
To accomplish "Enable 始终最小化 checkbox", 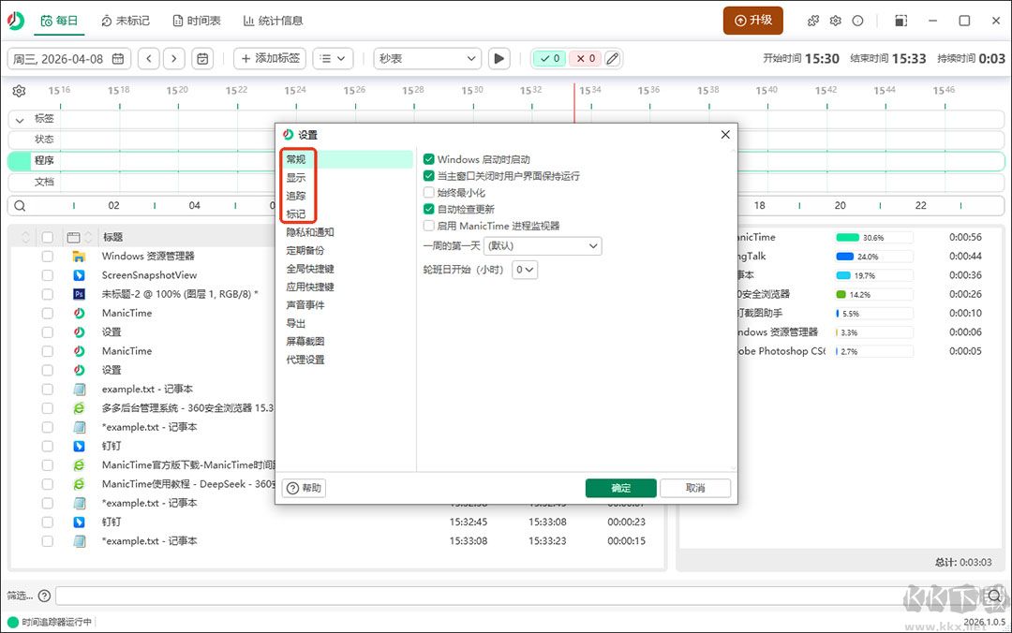I will click(x=428, y=192).
